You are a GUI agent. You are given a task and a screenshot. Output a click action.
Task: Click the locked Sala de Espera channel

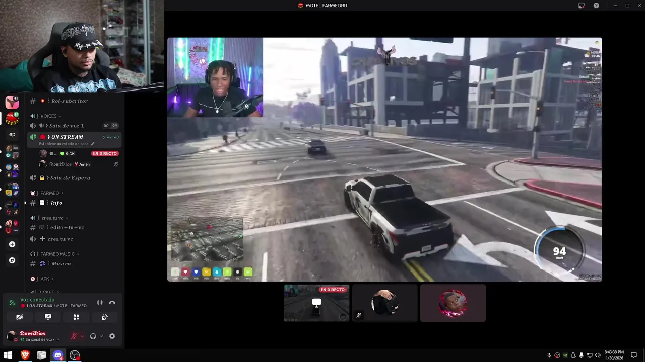(x=75, y=178)
